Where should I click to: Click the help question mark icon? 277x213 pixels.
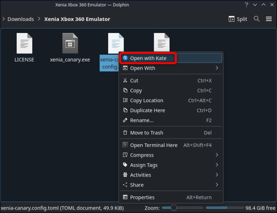click(246, 5)
